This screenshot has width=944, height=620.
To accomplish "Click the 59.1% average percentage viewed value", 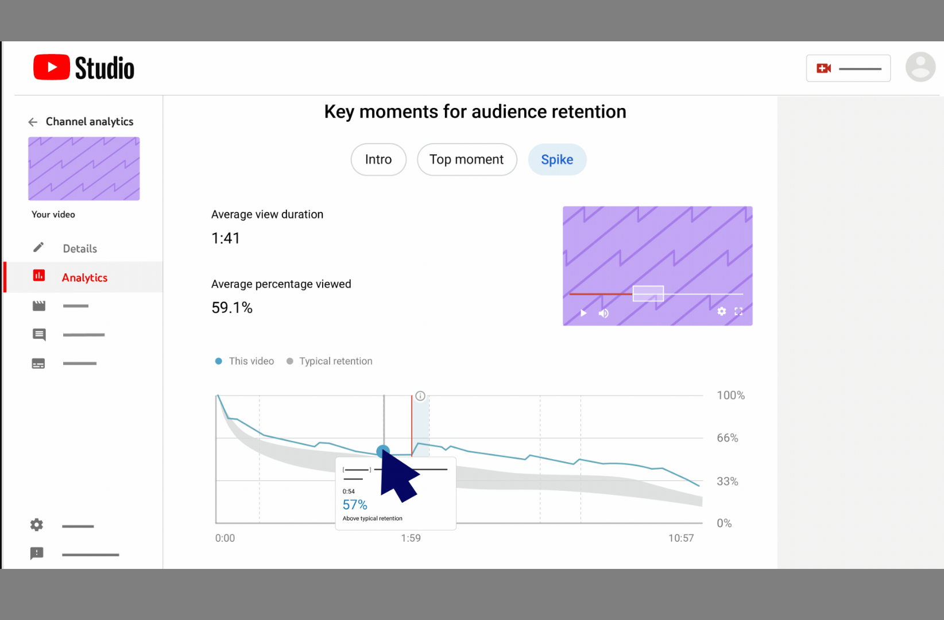I will point(232,308).
